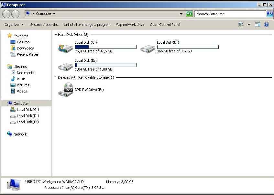Click Map network drive

(x=130, y=25)
